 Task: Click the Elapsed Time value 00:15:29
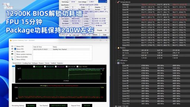point(87,106)
